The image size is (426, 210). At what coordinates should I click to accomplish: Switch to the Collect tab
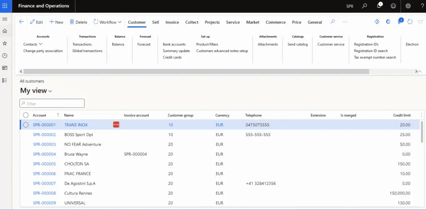(192, 22)
